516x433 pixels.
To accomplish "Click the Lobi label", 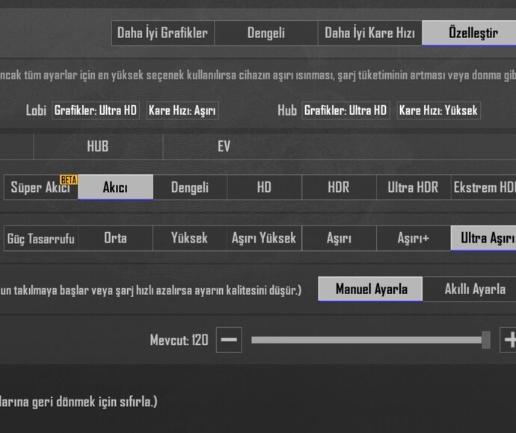I will [x=36, y=110].
